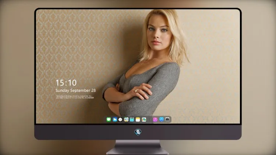Image resolution: width=276 pixels, height=155 pixels.
Task: Open the blue App Store icon
Action: pyautogui.click(x=162, y=119)
